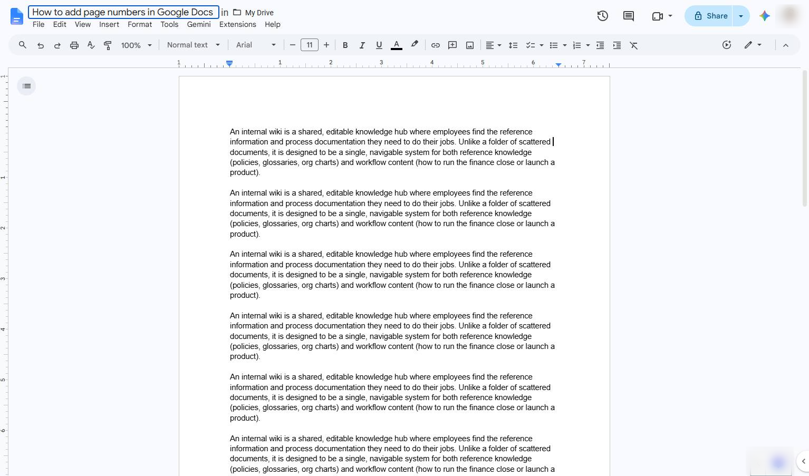
Task: Start a video call via camera icon
Action: (658, 16)
